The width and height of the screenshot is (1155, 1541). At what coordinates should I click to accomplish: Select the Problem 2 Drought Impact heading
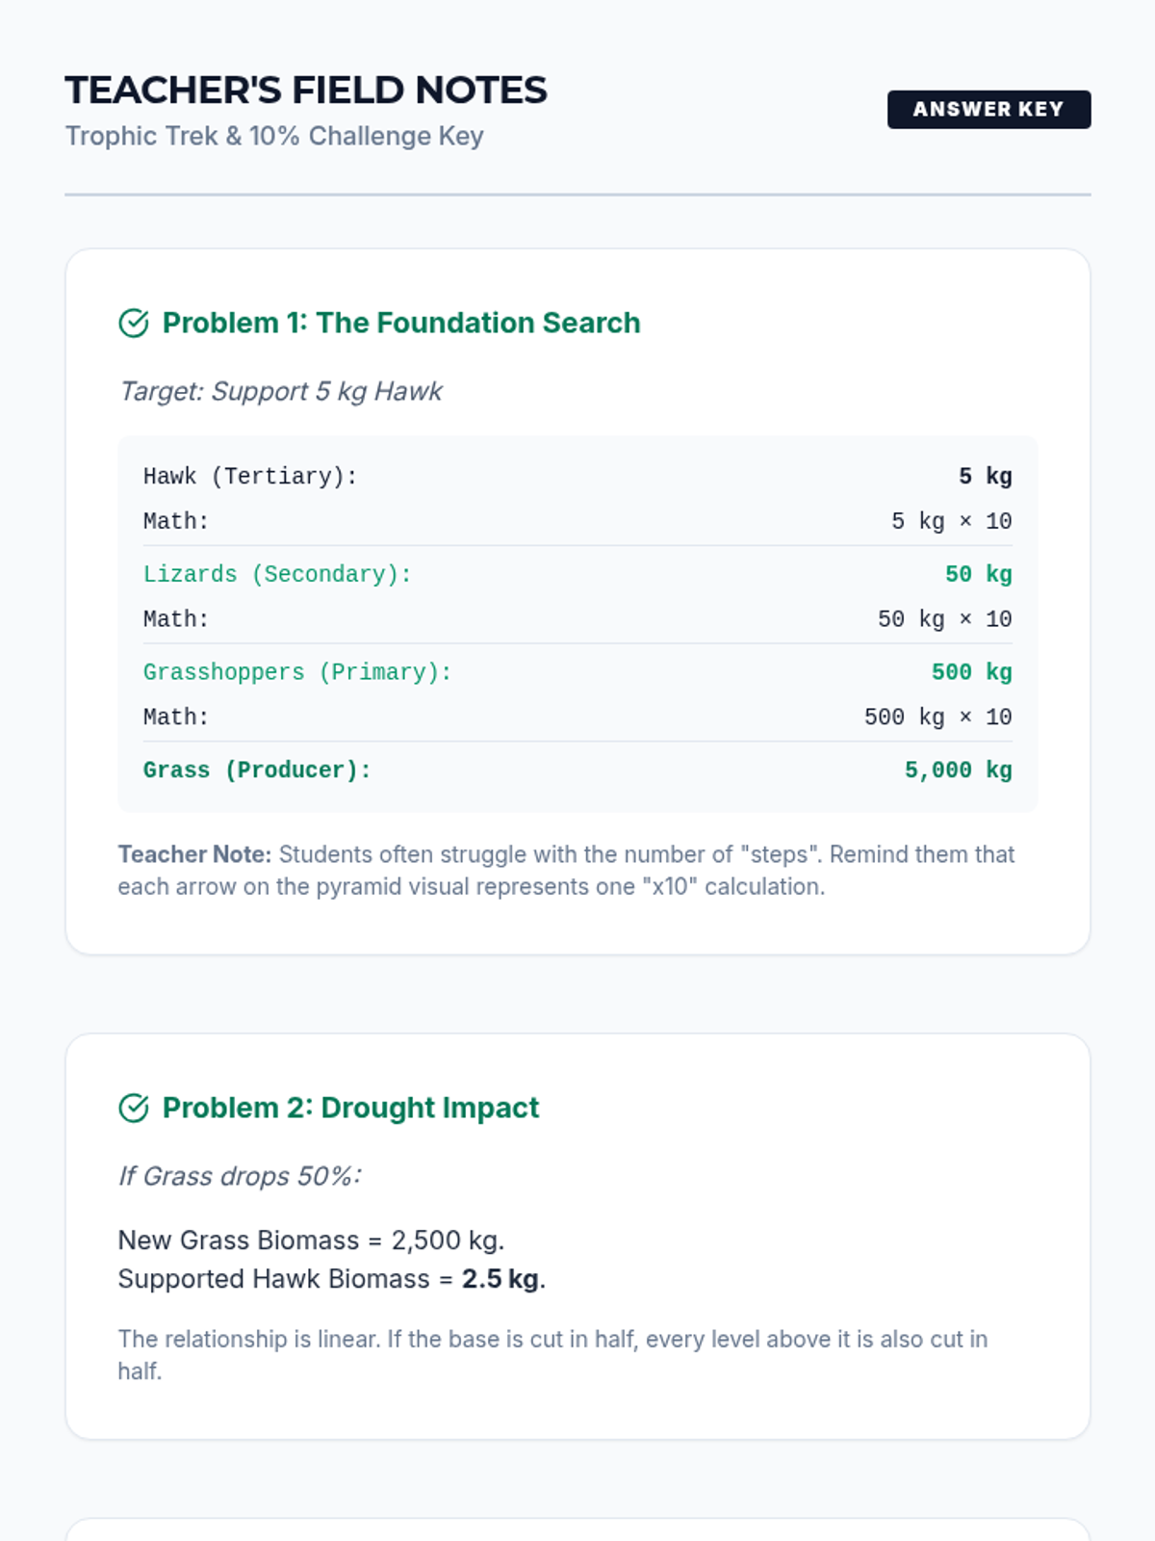click(x=350, y=1108)
